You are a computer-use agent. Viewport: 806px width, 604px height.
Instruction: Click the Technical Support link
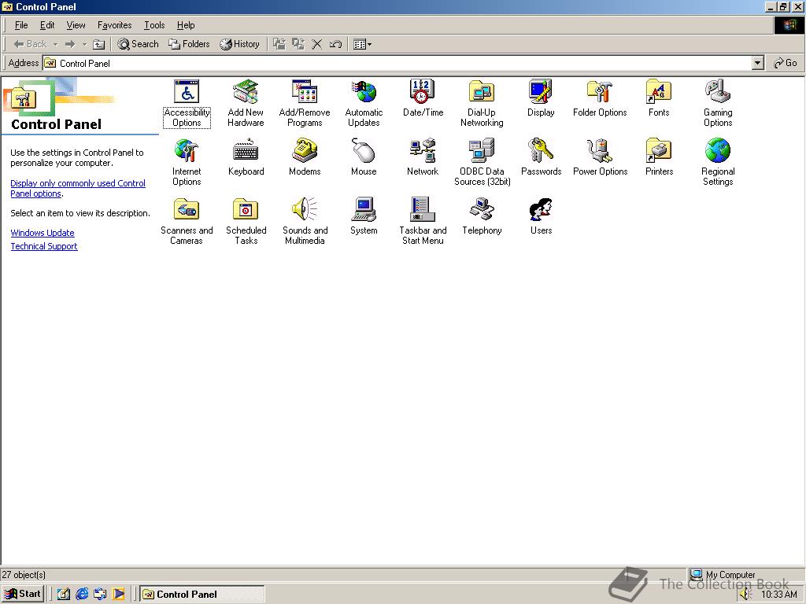[x=43, y=246]
